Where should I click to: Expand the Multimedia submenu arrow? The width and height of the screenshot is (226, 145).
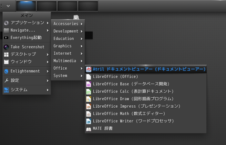pyautogui.click(x=81, y=61)
